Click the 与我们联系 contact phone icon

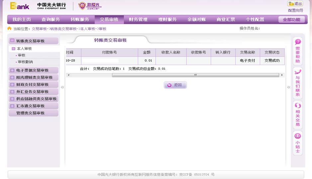(298, 72)
